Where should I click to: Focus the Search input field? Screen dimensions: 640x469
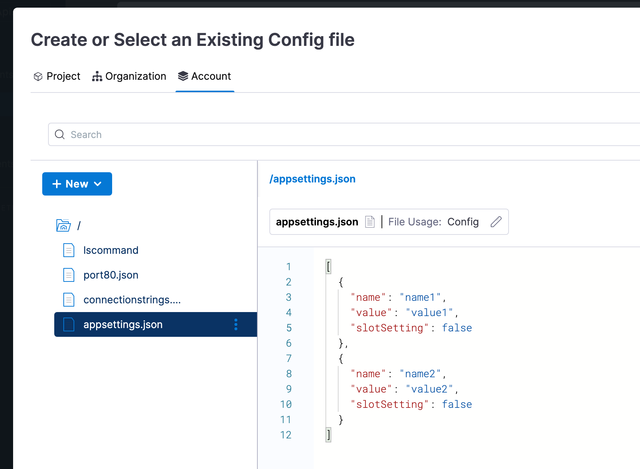pos(328,134)
